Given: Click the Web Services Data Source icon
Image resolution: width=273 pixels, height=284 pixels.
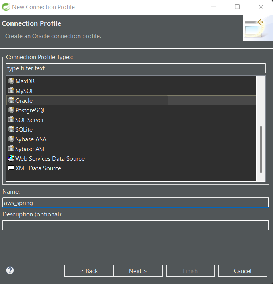Looking at the screenshot, I should click(11, 158).
